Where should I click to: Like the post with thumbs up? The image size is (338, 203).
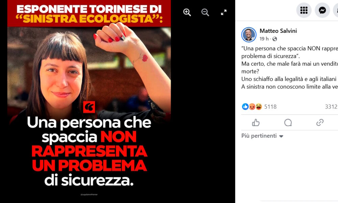[x=256, y=122]
